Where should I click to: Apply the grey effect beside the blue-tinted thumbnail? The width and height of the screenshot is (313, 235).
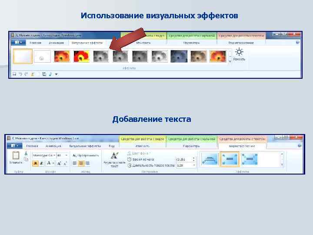(x=160, y=56)
